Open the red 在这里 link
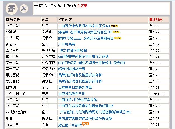 pyautogui.click(x=82, y=6)
